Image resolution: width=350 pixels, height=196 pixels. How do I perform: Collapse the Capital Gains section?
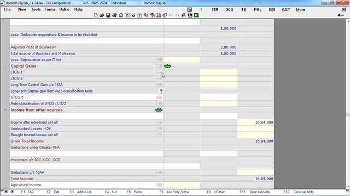click(5, 66)
